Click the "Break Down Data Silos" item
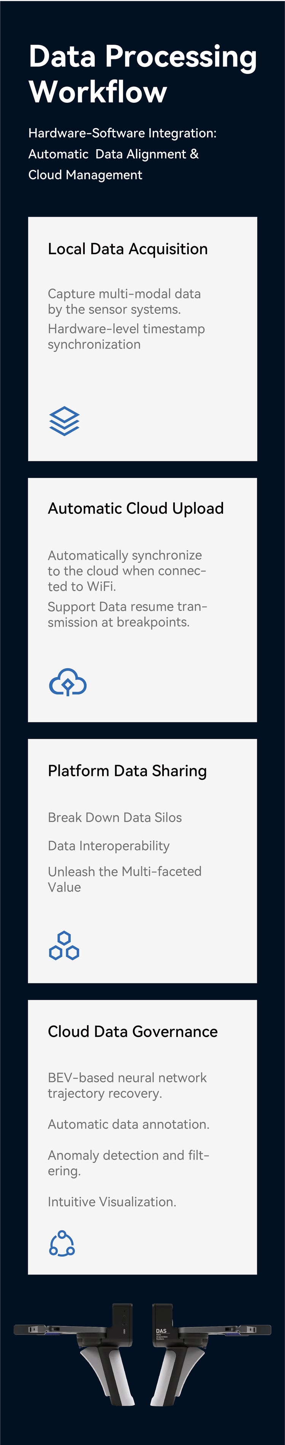The height and width of the screenshot is (1445, 285). pos(115,817)
